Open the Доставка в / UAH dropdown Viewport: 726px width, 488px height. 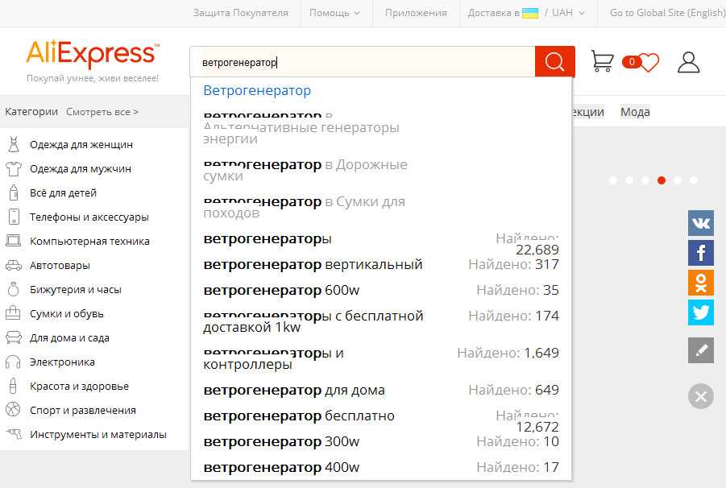click(526, 13)
